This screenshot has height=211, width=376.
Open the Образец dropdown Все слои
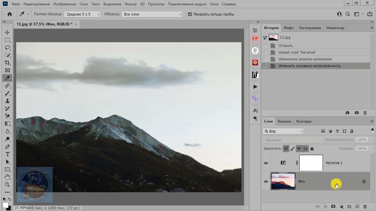click(152, 14)
